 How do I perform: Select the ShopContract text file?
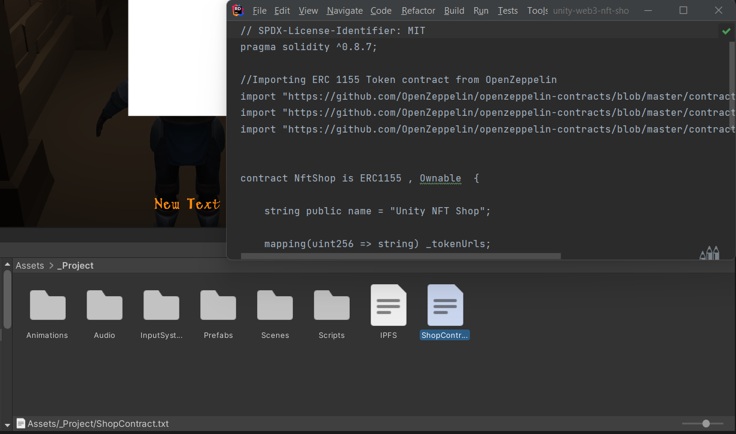click(445, 312)
